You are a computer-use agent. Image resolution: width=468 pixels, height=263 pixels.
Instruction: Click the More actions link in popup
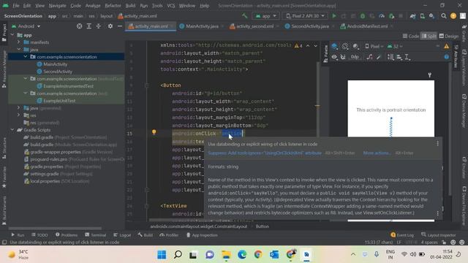(x=377, y=153)
